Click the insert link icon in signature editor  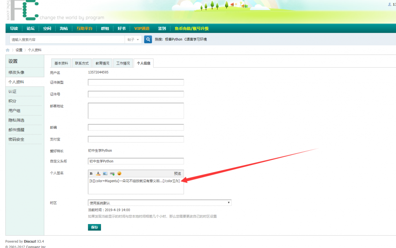tap(112, 173)
